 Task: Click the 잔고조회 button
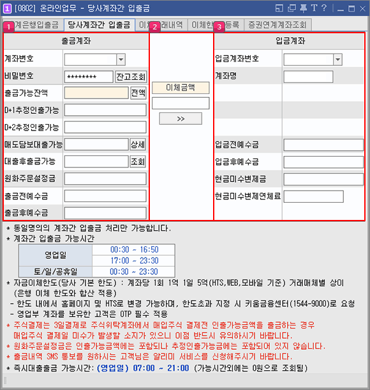tap(131, 77)
